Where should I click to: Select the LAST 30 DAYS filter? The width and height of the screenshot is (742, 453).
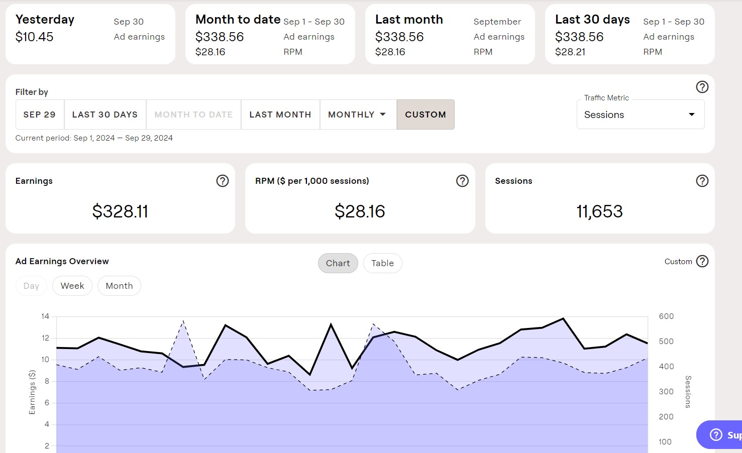click(105, 115)
